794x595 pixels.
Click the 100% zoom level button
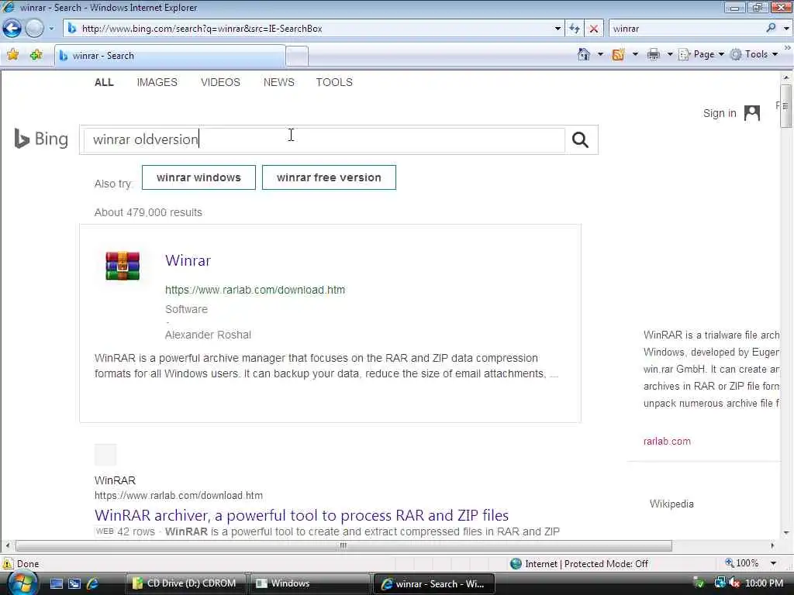click(742, 563)
